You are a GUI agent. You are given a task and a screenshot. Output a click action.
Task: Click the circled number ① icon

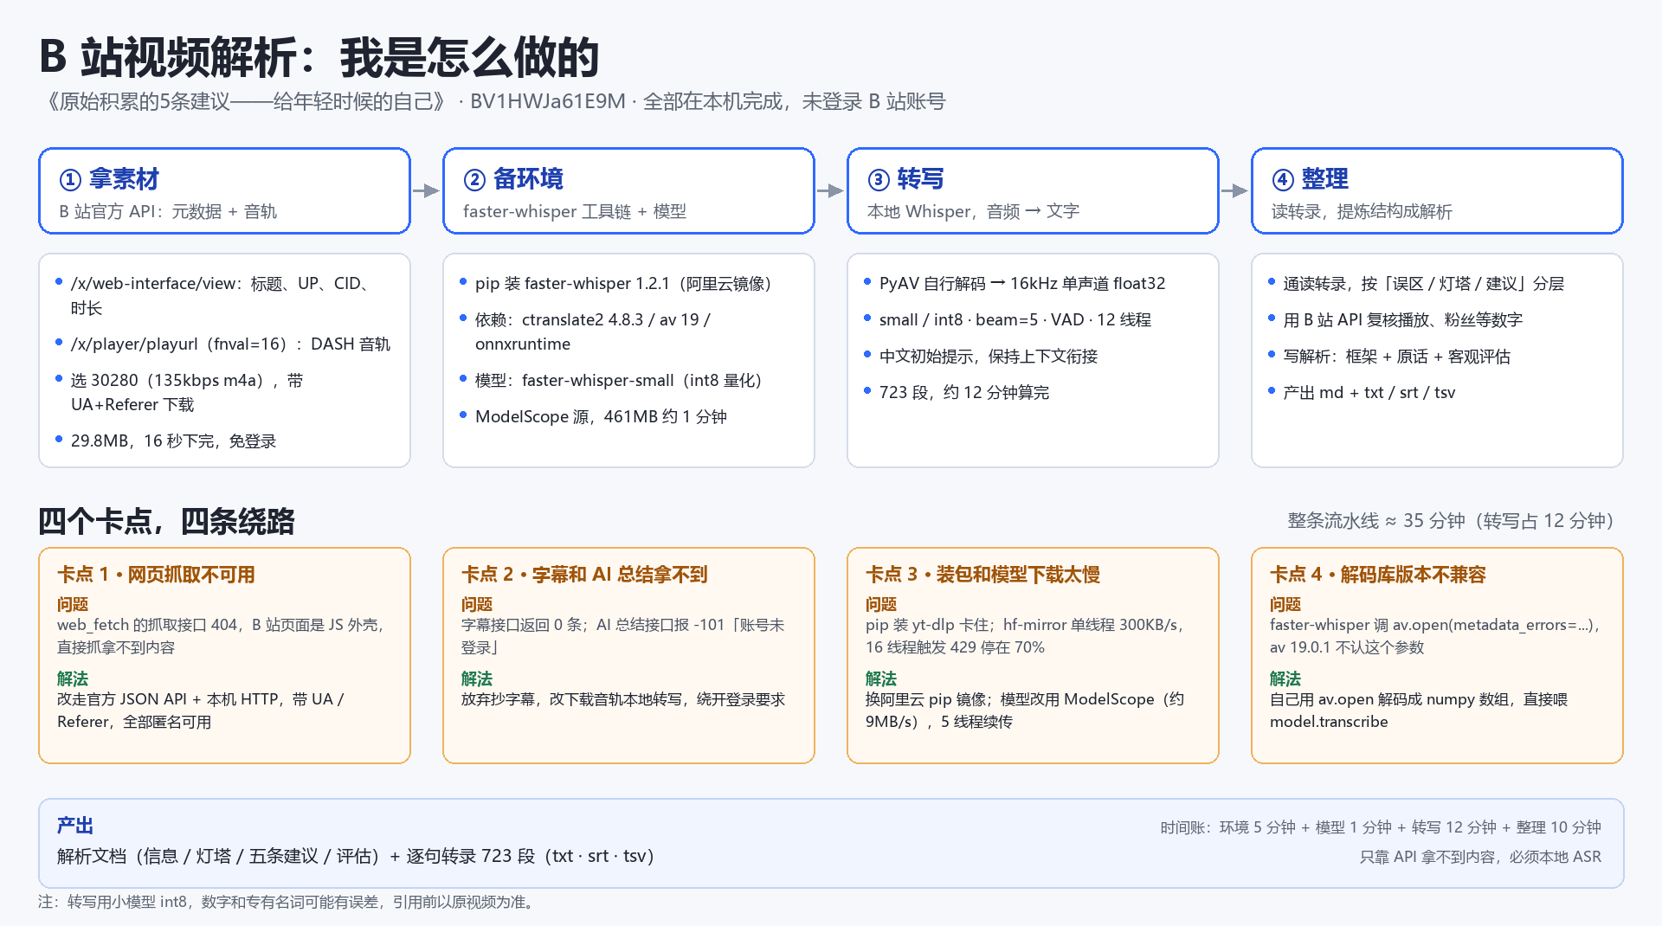click(x=70, y=179)
